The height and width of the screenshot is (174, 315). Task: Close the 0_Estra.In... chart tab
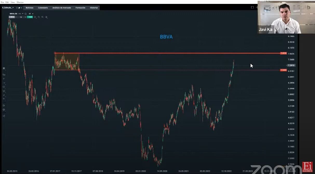coord(21,8)
